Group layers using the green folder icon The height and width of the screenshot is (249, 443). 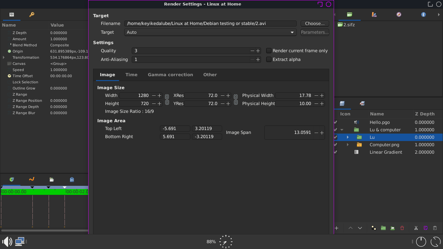383,228
